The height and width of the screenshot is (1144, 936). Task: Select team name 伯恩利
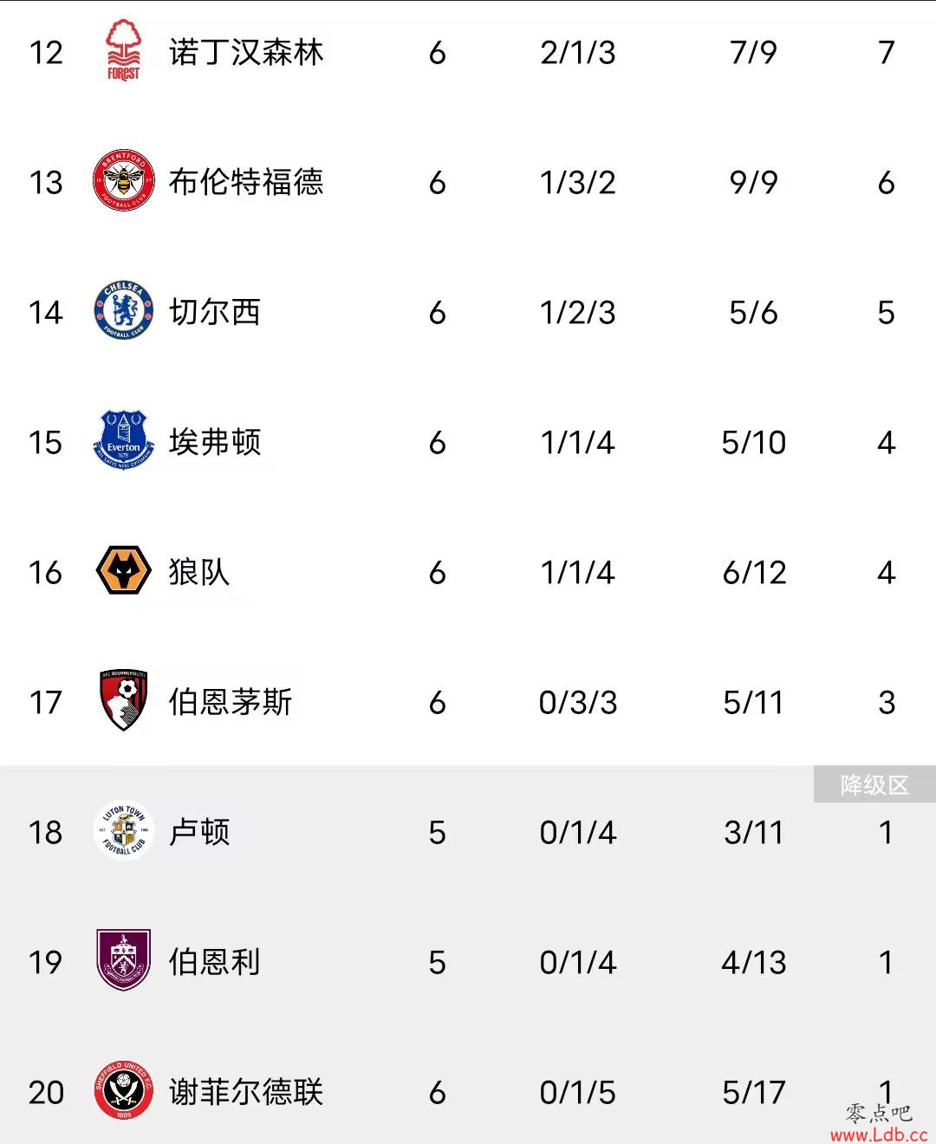pyautogui.click(x=215, y=962)
